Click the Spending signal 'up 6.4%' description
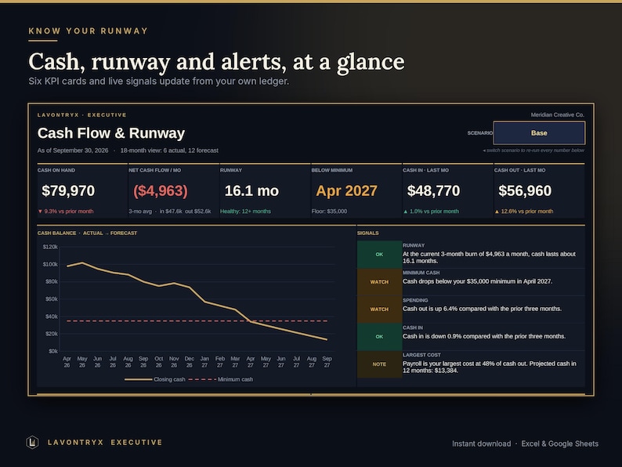622x467 pixels. [x=482, y=309]
